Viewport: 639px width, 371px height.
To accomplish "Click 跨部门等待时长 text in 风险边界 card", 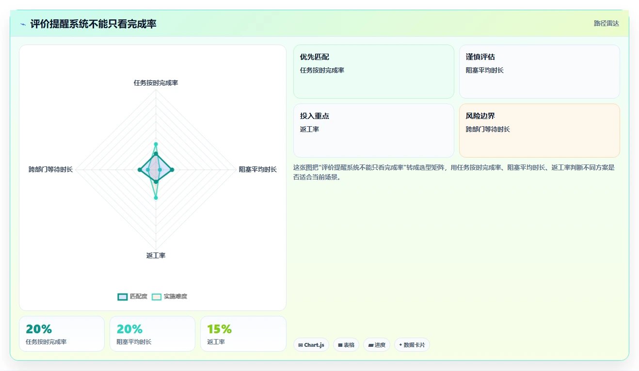I will tap(488, 129).
